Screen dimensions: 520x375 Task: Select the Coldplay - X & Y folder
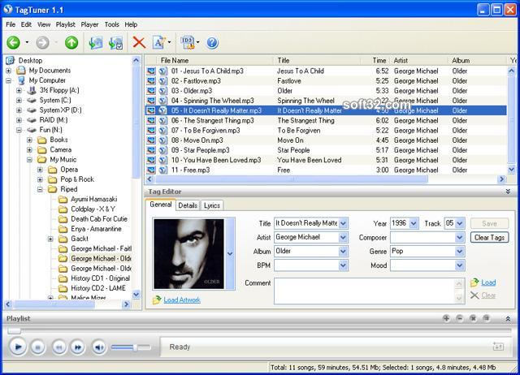93,209
